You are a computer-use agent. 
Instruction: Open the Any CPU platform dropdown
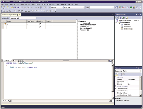tap(84, 8)
